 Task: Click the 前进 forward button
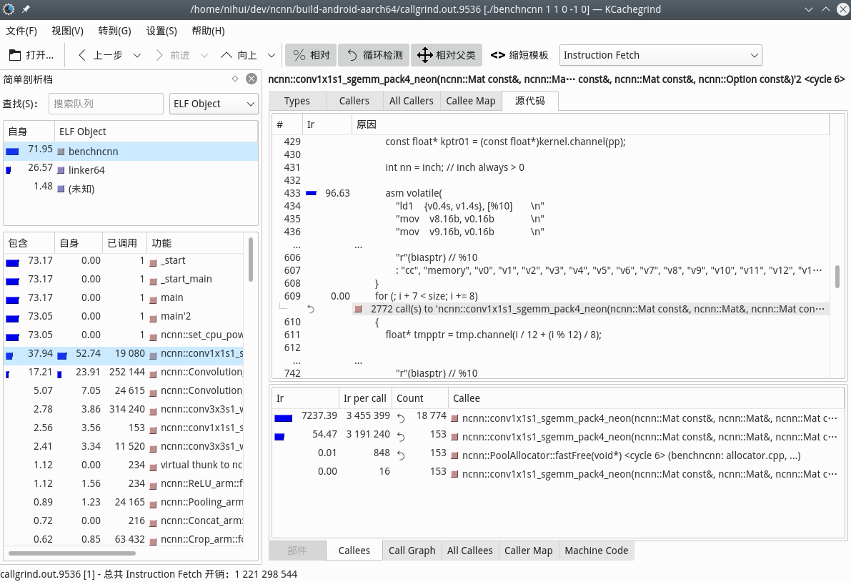173,55
